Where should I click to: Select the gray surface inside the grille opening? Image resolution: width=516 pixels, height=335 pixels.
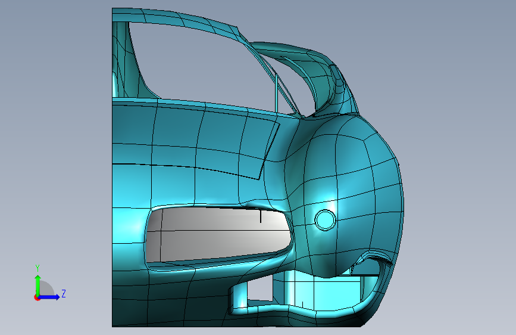(219, 234)
